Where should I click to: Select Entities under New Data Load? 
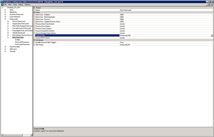coord(18,40)
